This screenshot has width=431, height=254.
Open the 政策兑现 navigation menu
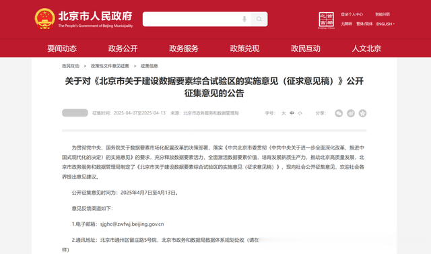244,49
